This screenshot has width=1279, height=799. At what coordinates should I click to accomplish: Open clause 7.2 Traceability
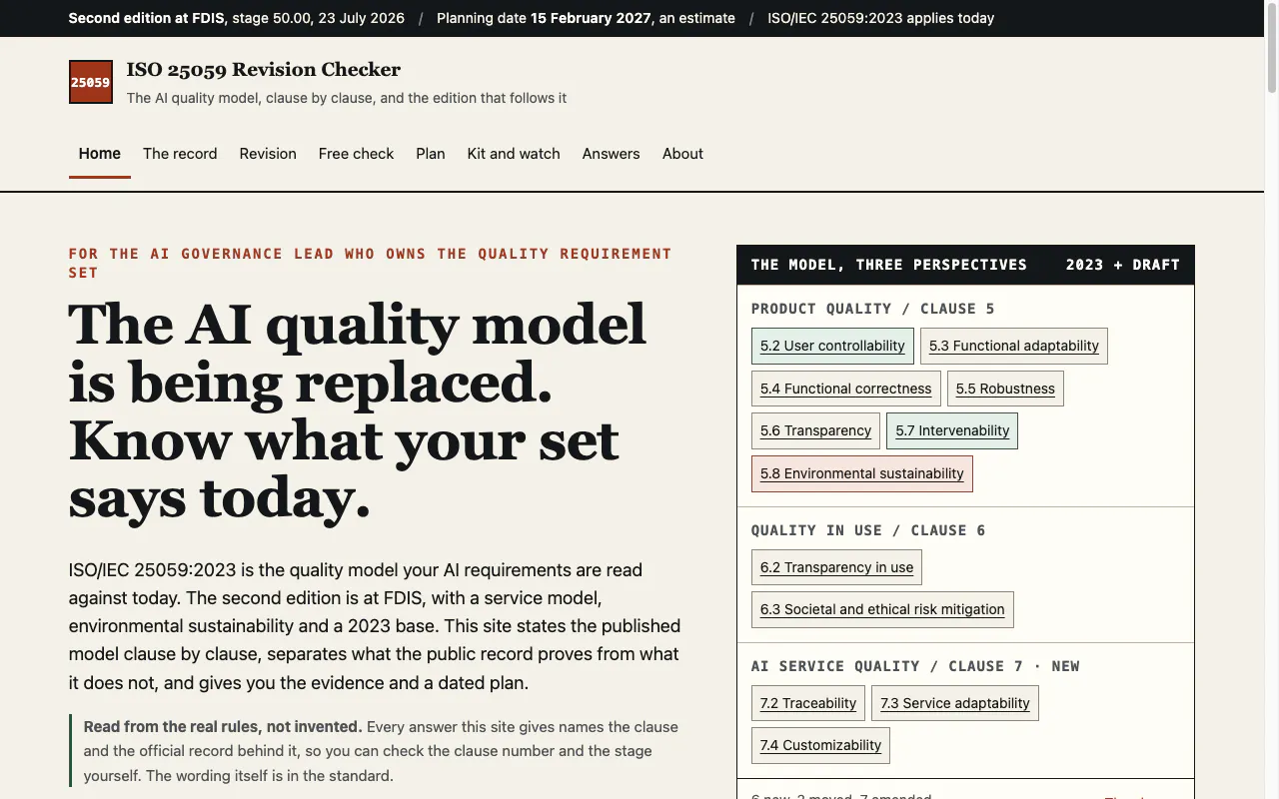click(807, 703)
